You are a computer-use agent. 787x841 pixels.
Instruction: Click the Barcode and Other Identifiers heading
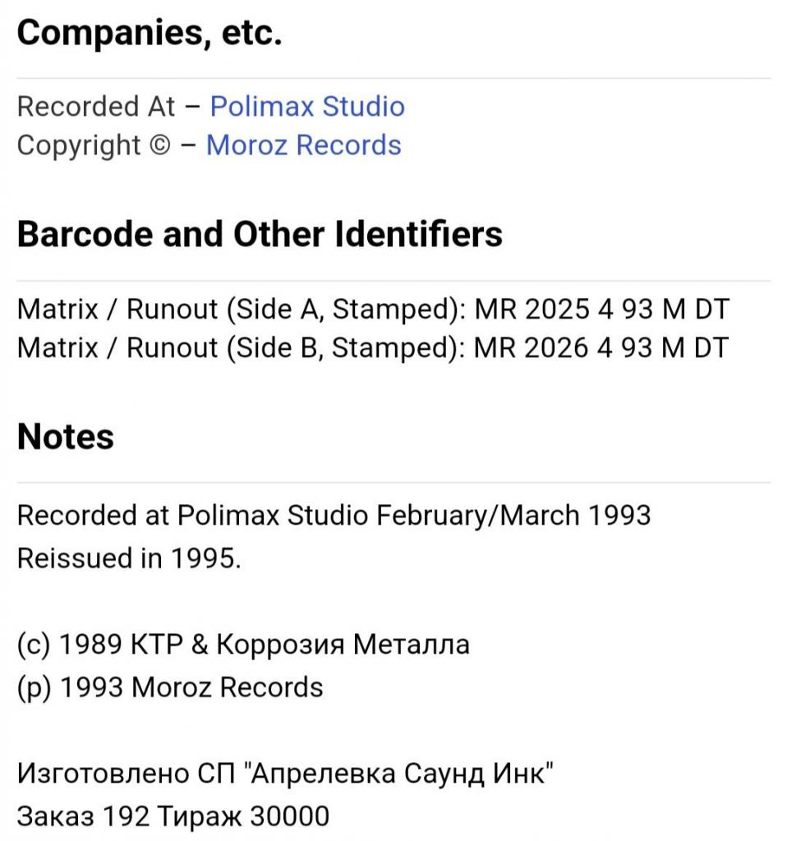[x=260, y=234]
